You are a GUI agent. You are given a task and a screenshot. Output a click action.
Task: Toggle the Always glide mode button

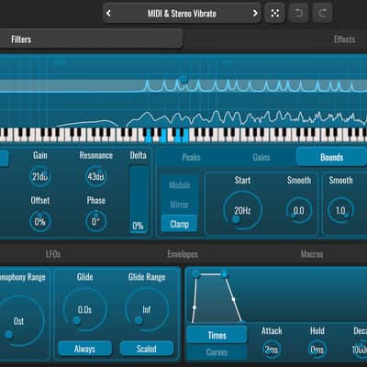pos(84,349)
